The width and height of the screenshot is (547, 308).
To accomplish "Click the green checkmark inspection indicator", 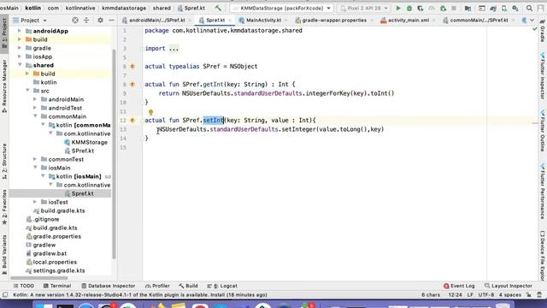I will [x=535, y=29].
